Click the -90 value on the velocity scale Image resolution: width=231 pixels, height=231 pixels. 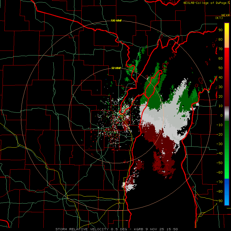[x=219, y=201]
